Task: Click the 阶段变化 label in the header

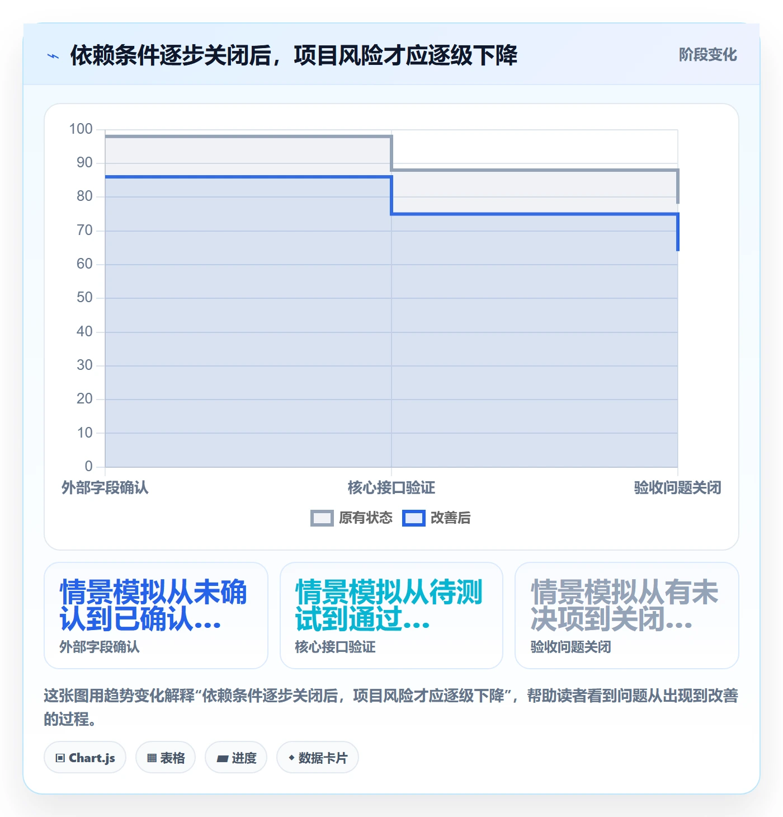Action: 707,55
